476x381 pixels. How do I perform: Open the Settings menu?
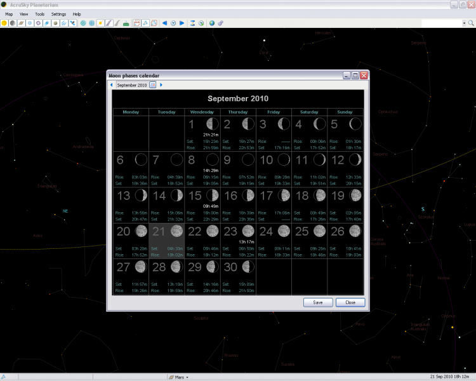[x=58, y=13]
